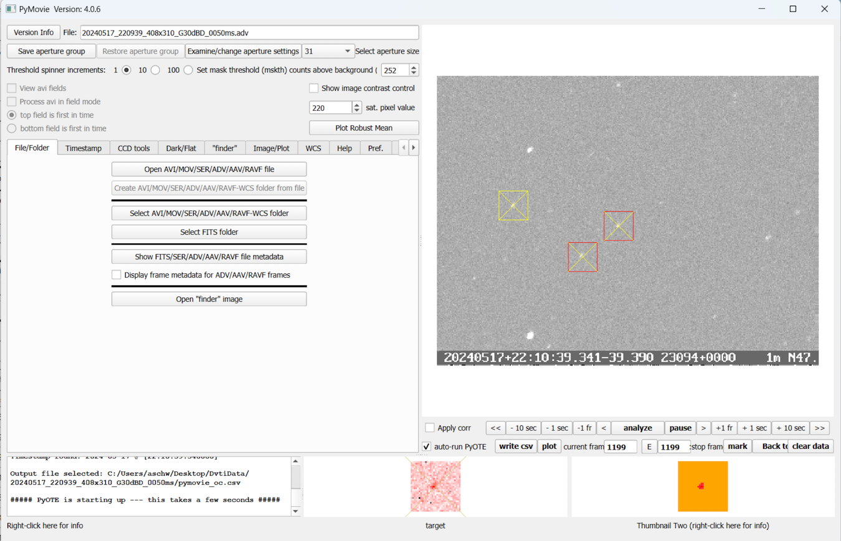Screen dimensions: 841x541
Task: Increase the mask threshold spinner value
Action: coord(414,67)
